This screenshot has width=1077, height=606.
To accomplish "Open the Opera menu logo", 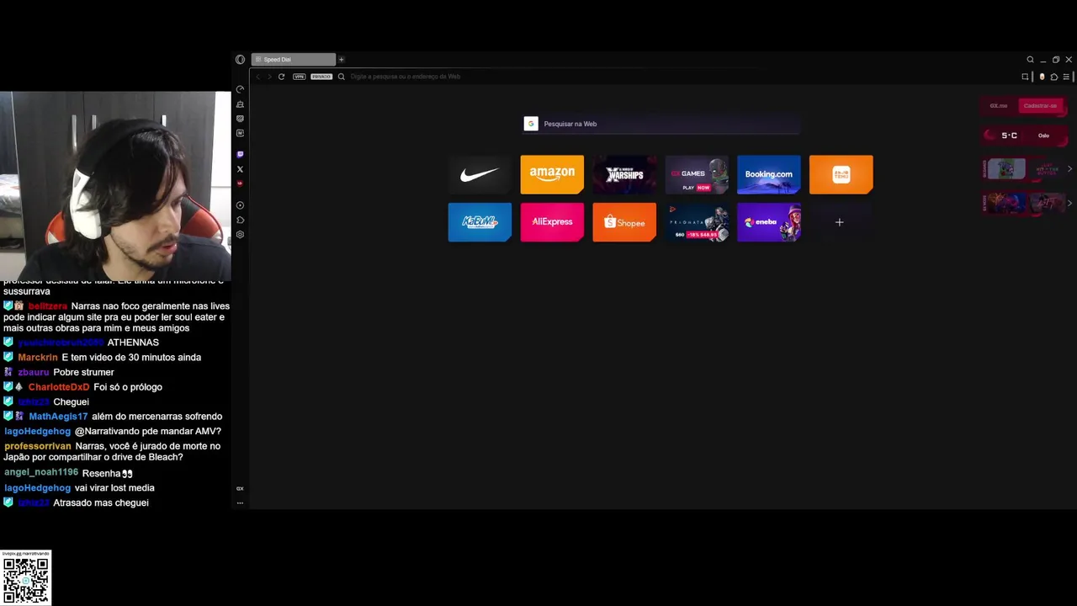I will coord(240,60).
